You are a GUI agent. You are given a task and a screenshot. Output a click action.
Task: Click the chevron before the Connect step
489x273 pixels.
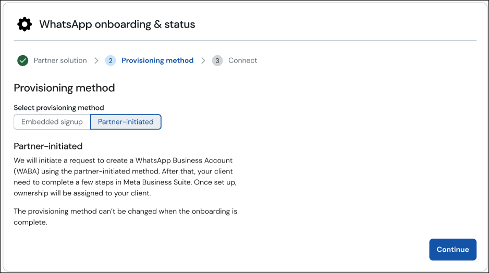[x=203, y=60]
